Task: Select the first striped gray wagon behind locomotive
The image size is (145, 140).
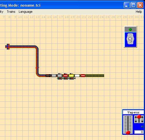Action: point(54,76)
